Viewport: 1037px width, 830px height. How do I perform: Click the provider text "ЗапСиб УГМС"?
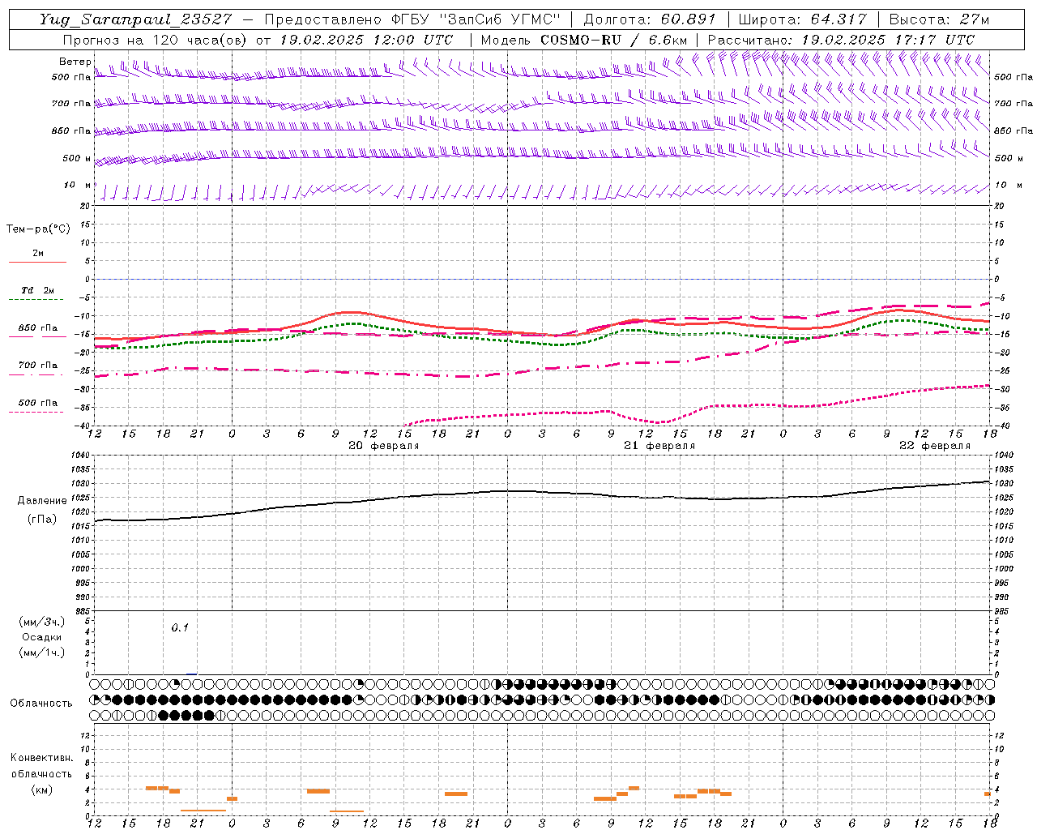tap(501, 19)
